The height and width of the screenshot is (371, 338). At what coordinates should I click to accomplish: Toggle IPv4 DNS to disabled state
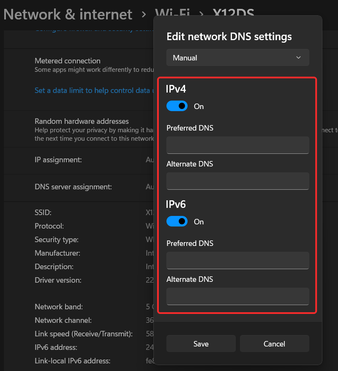(177, 106)
